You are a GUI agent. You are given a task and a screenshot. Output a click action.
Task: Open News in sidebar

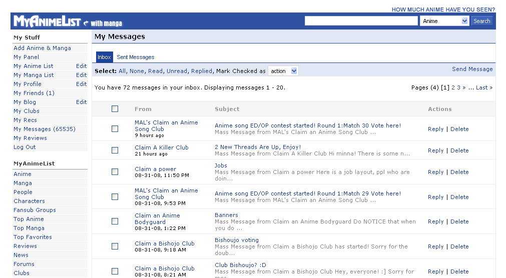(21, 255)
